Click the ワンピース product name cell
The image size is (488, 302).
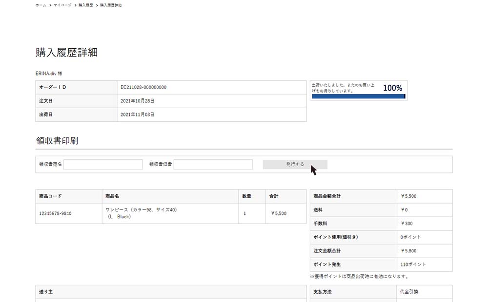click(x=141, y=213)
